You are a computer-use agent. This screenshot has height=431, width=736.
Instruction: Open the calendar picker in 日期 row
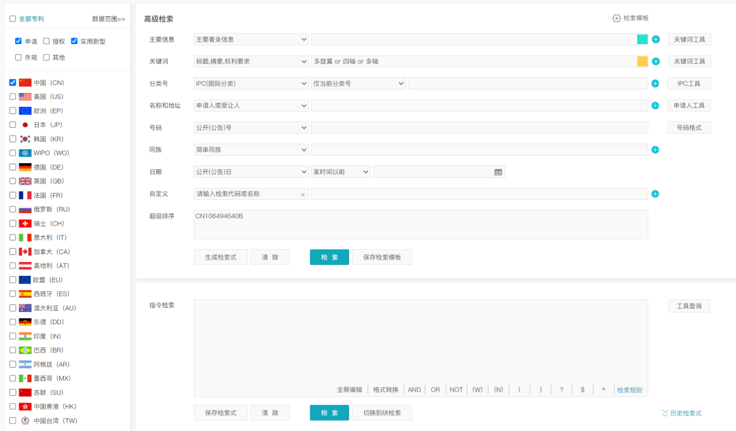pos(498,172)
